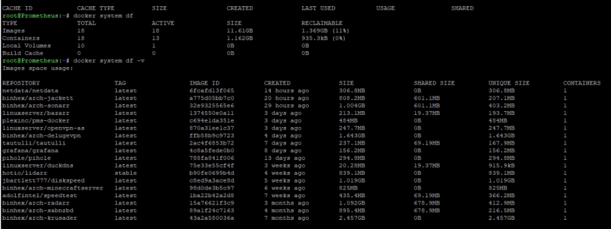This screenshot has height=229, width=611.
Task: Select the text netdata/netdata
Action: click(30, 91)
